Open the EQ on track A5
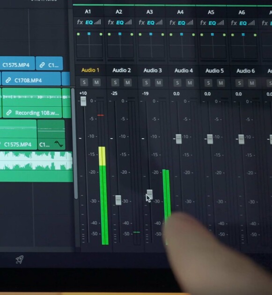 pos(212,23)
